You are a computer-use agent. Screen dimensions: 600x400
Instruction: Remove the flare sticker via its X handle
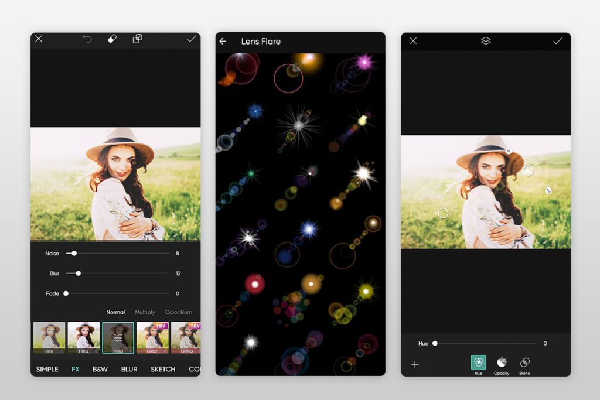point(509,150)
